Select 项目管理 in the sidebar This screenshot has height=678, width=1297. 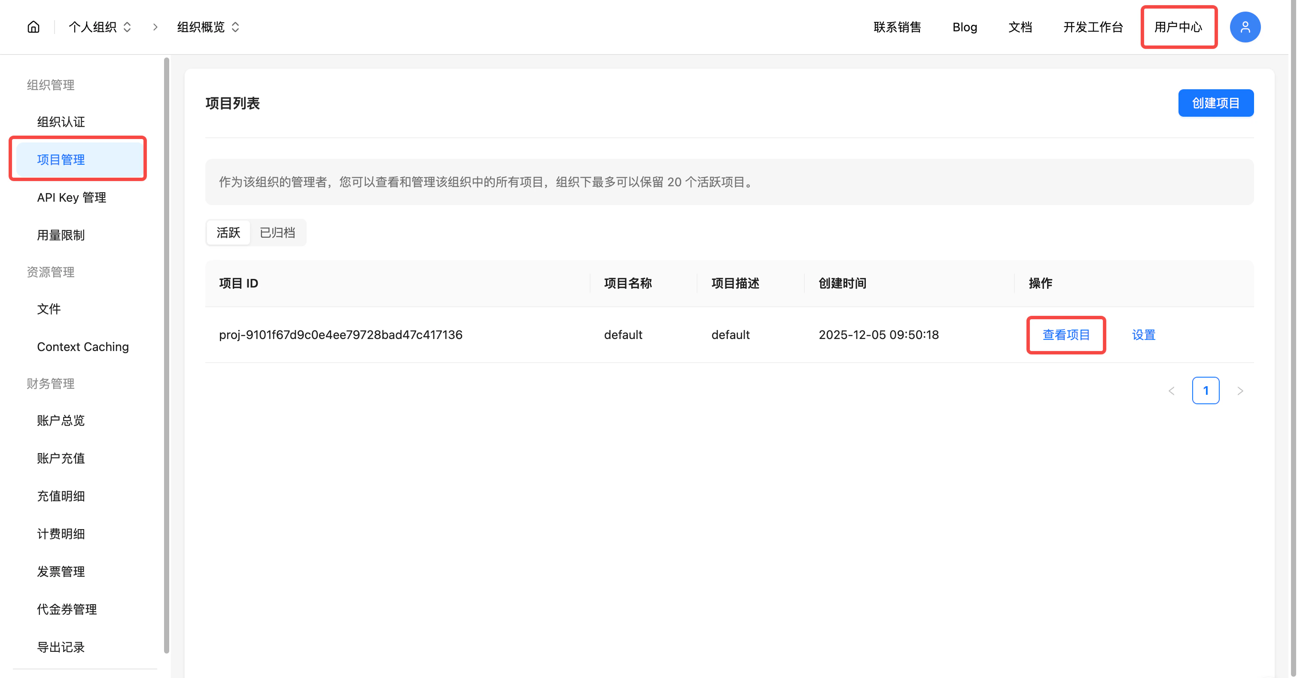[x=61, y=160]
